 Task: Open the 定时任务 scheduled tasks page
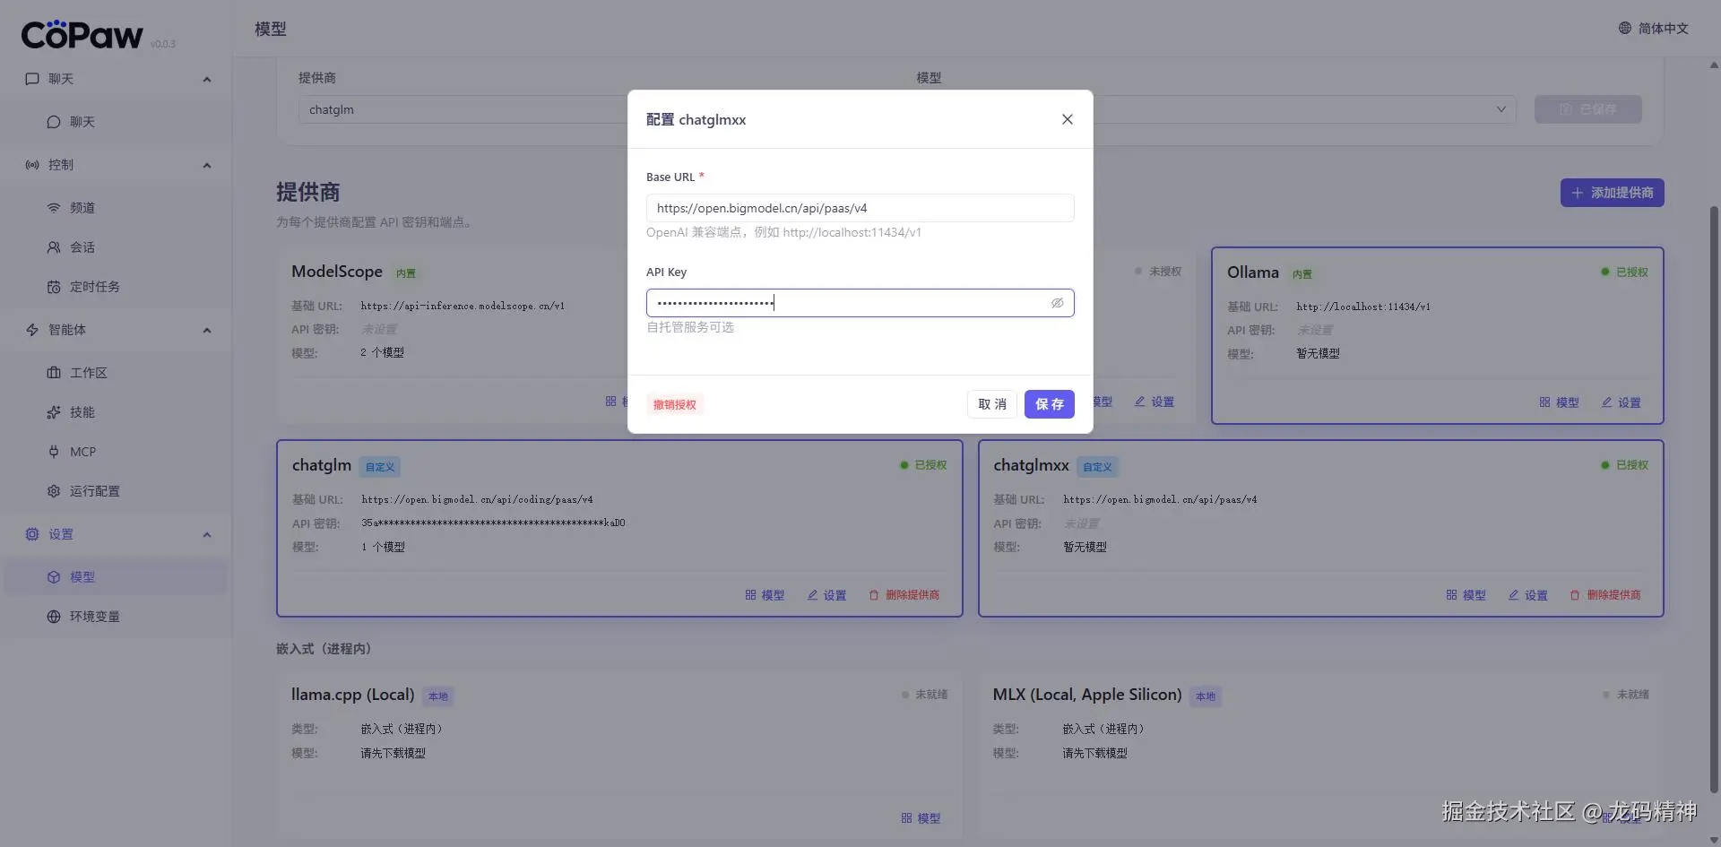pyautogui.click(x=117, y=287)
